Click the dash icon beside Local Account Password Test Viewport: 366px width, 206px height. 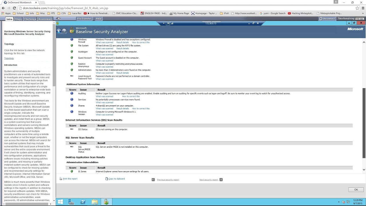[72, 76]
